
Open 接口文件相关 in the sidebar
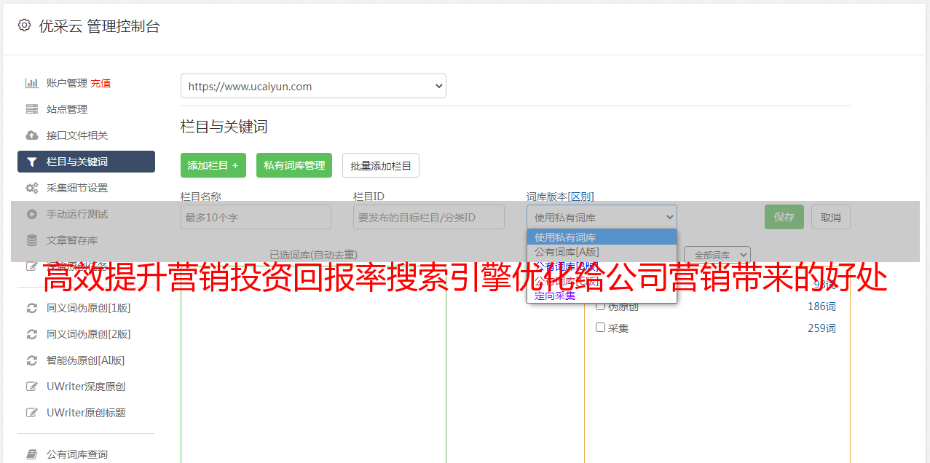tap(77, 135)
